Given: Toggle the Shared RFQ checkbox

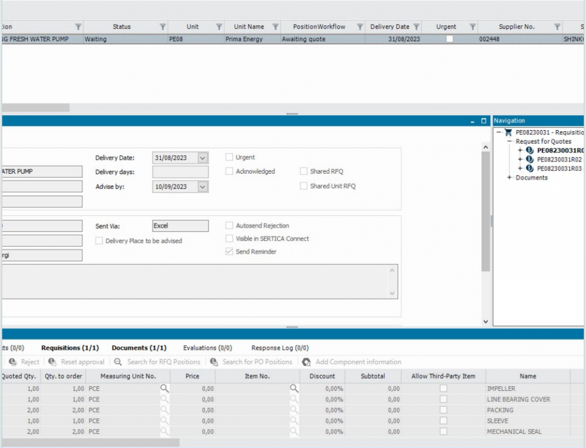Looking at the screenshot, I should [x=303, y=171].
